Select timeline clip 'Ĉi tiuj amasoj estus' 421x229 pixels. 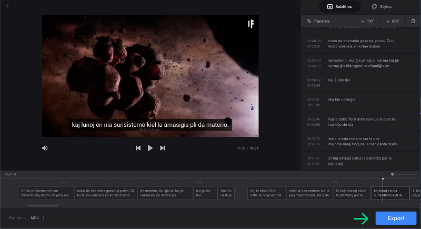pos(352,193)
